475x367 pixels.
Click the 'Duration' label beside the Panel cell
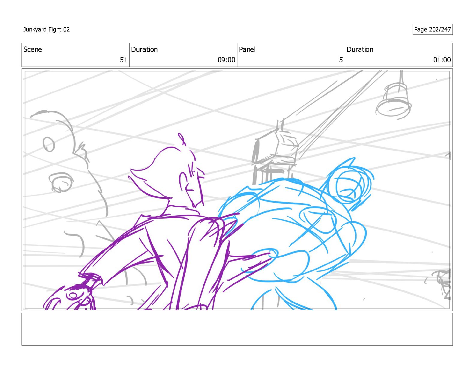pyautogui.click(x=360, y=49)
